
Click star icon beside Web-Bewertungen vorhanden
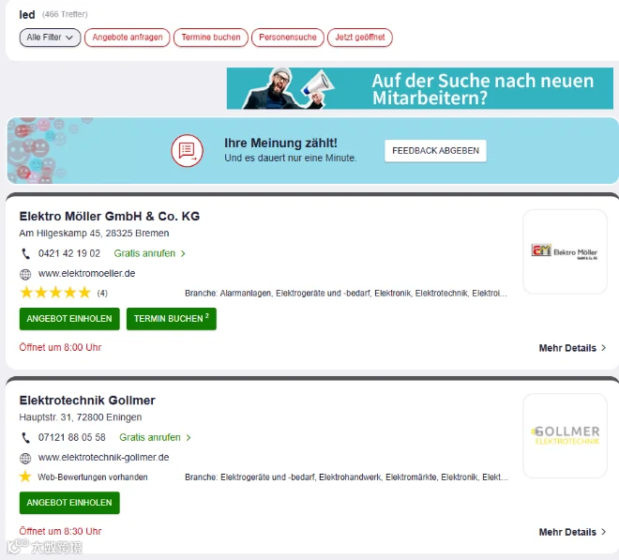25,477
